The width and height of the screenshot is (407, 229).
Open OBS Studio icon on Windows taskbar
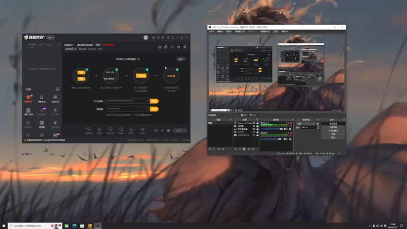98,226
